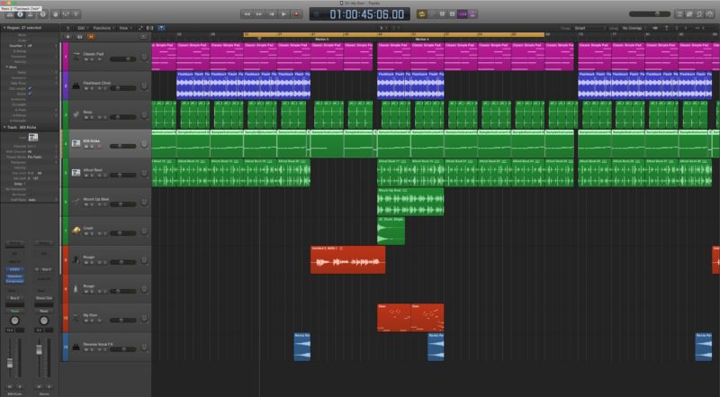This screenshot has width=720, height=397.
Task: Toggle the purple Count-in button
Action: pyautogui.click(x=462, y=14)
